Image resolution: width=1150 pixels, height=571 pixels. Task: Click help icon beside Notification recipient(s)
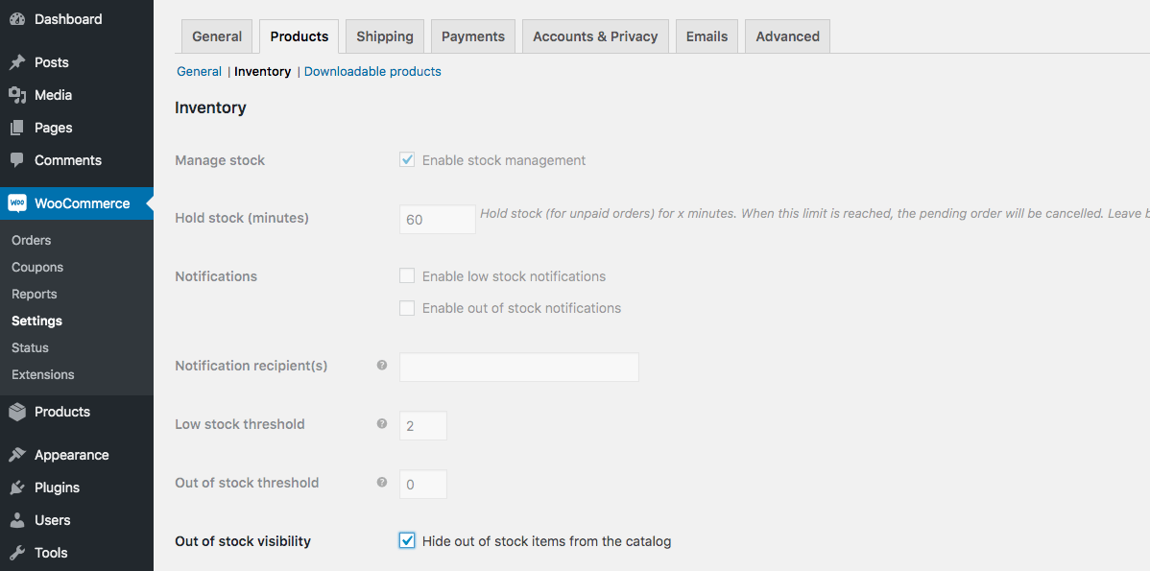pos(381,365)
